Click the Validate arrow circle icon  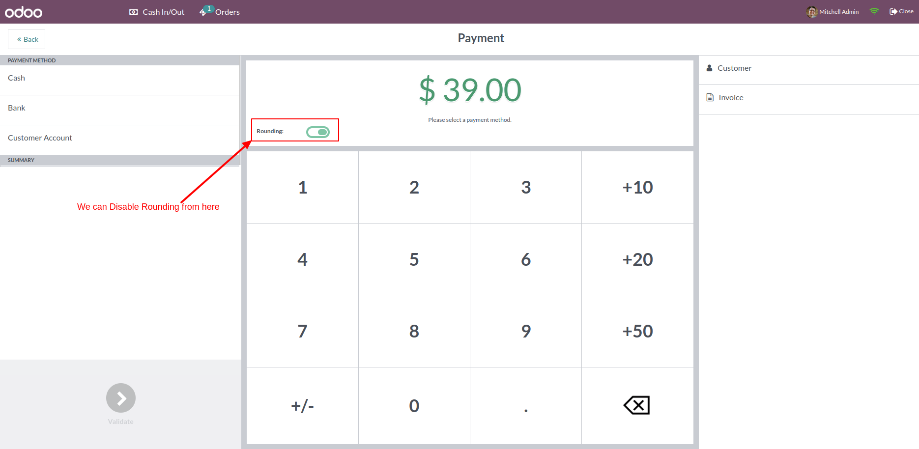coord(121,398)
